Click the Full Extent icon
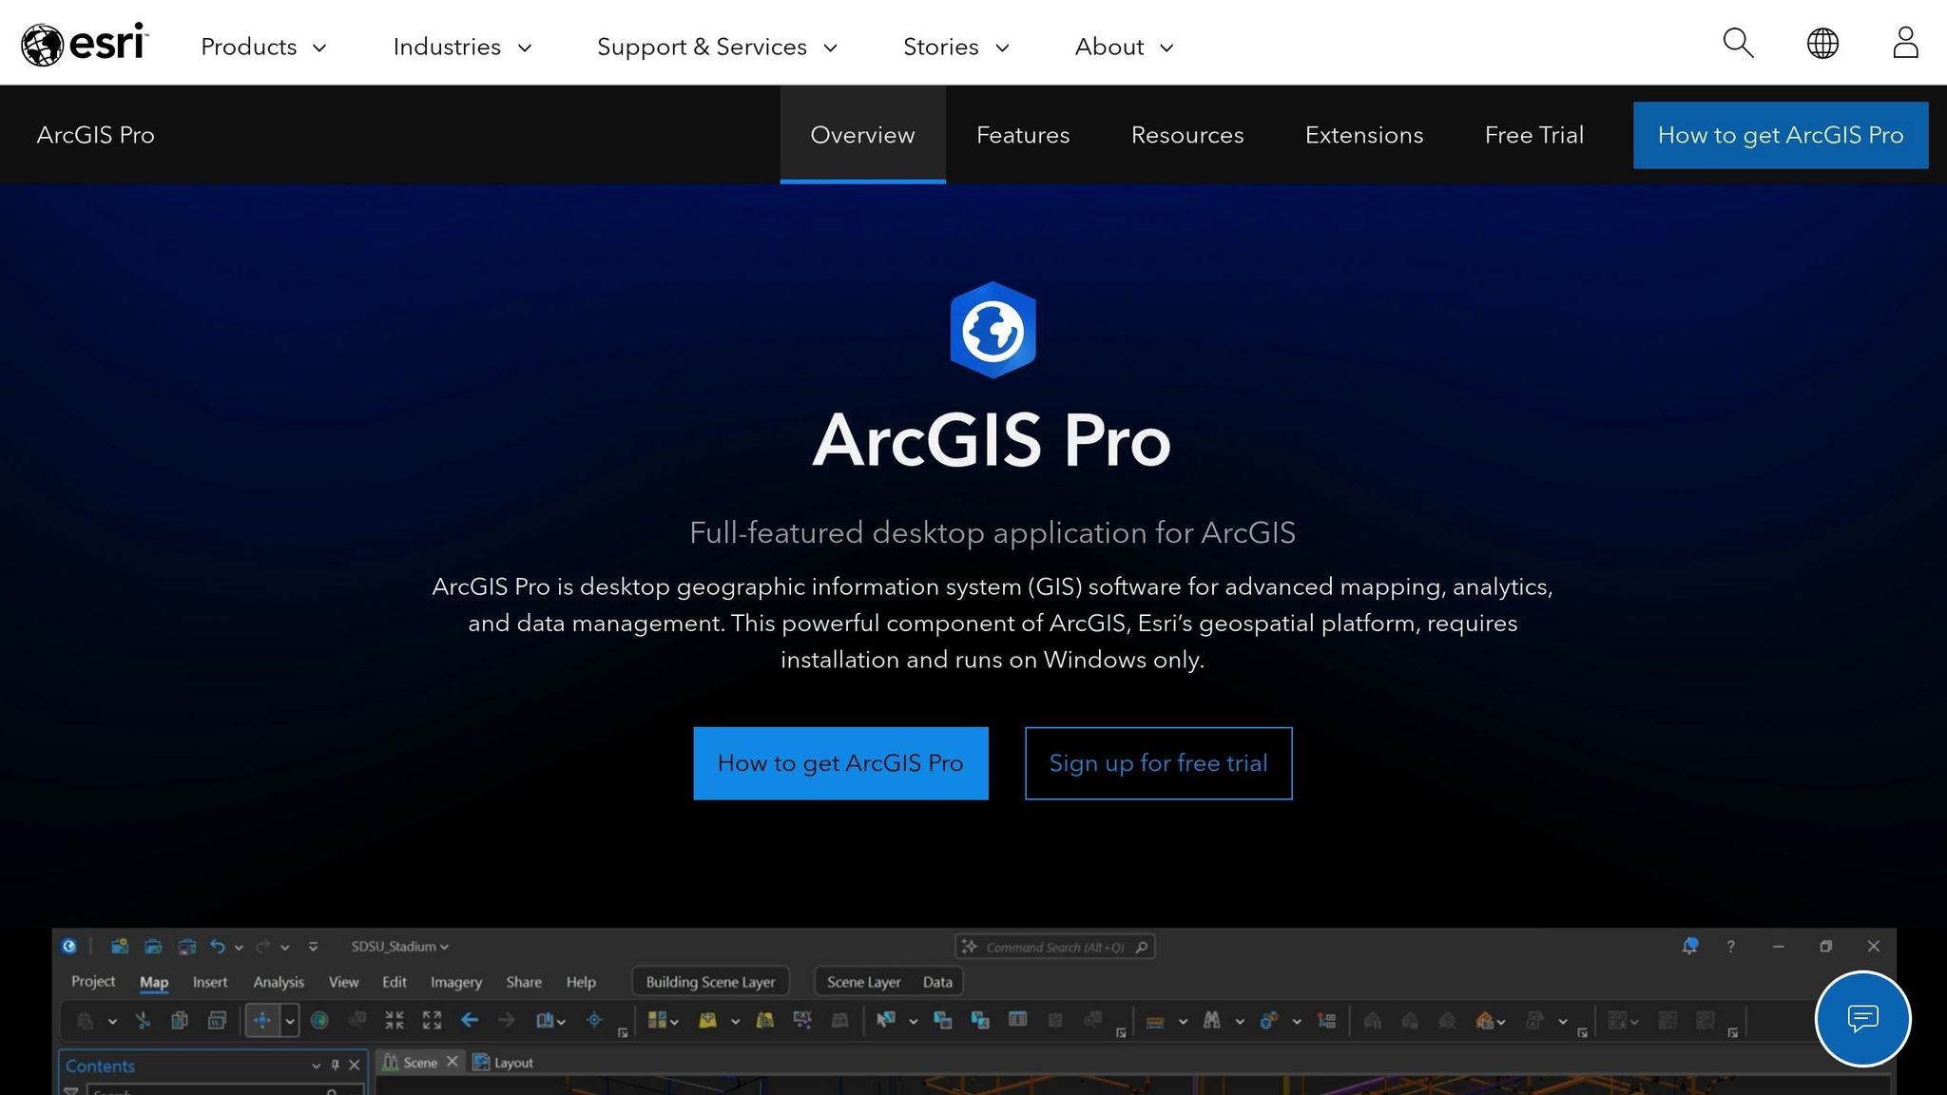 click(x=432, y=1021)
